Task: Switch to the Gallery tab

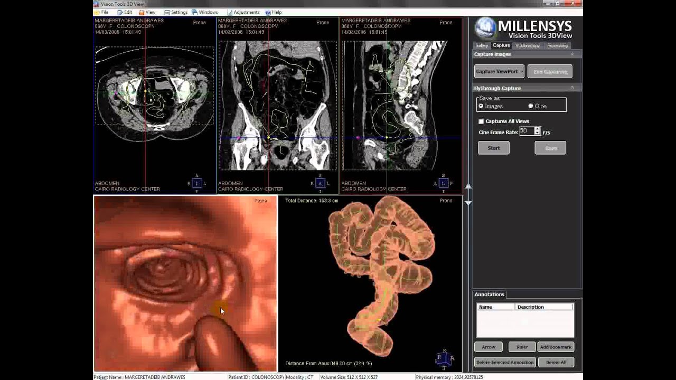Action: coord(482,45)
